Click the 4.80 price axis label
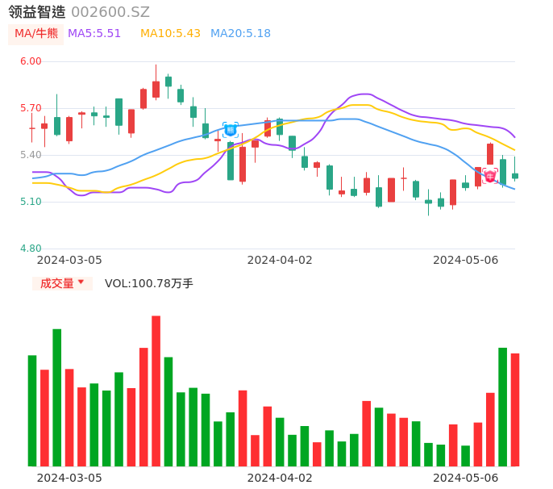Image resolution: width=553 pixels, height=489 pixels. pos(31,249)
